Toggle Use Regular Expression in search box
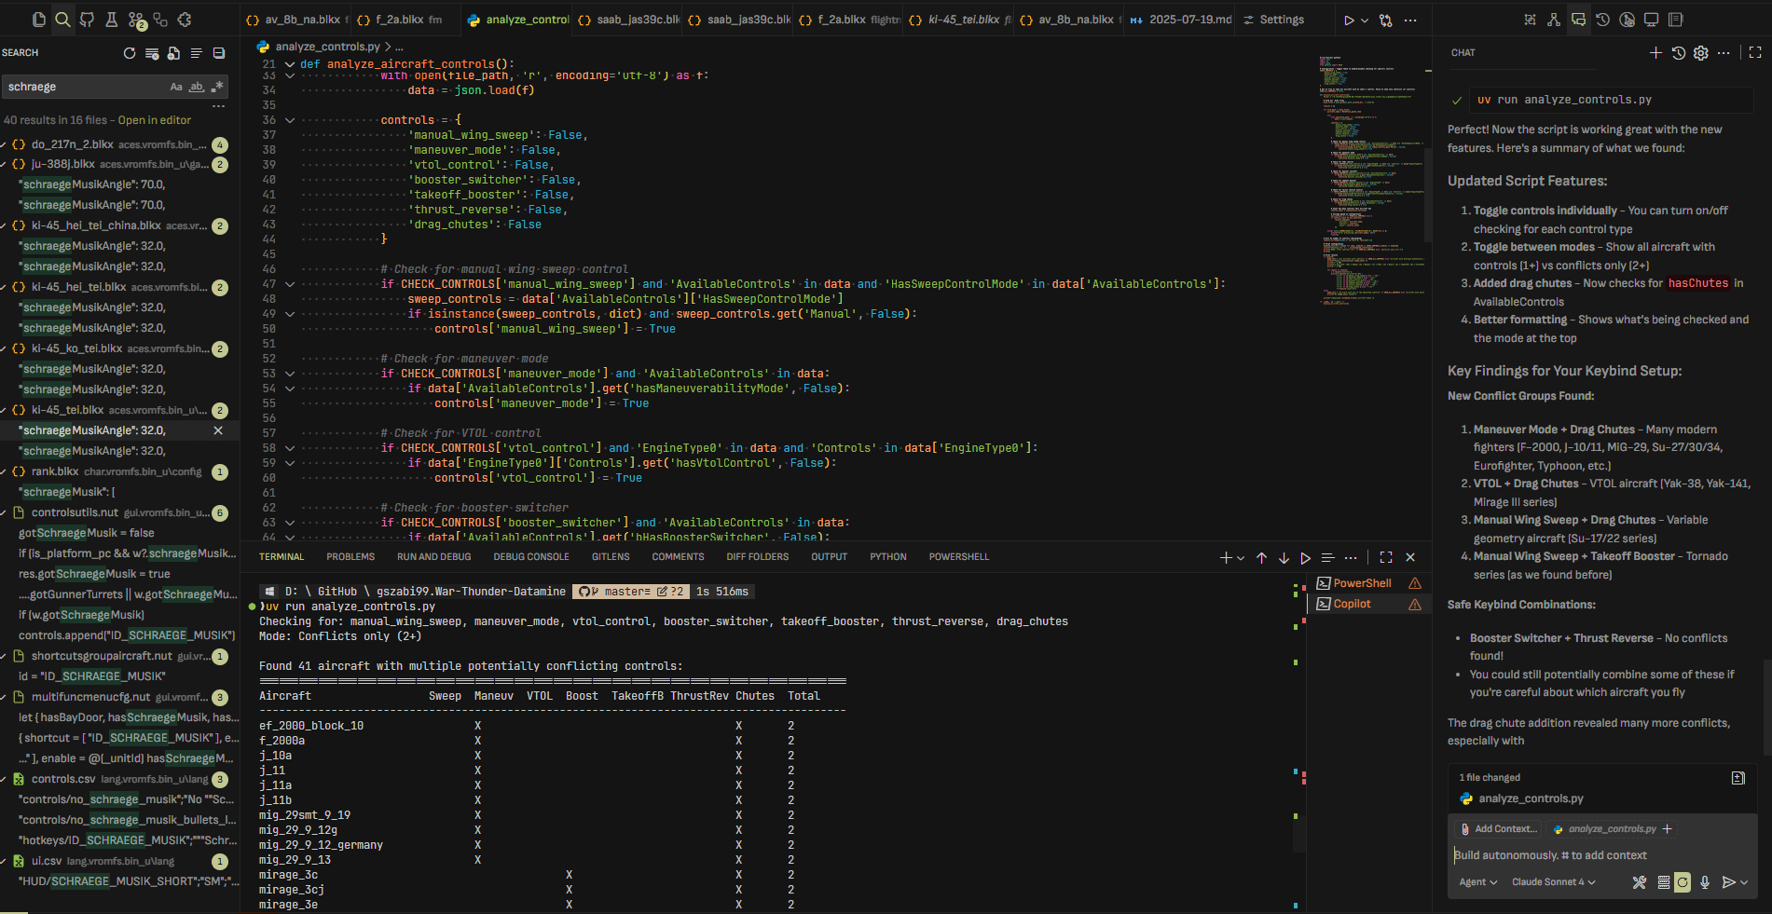Screen dimensions: 1772x914 [x=217, y=87]
